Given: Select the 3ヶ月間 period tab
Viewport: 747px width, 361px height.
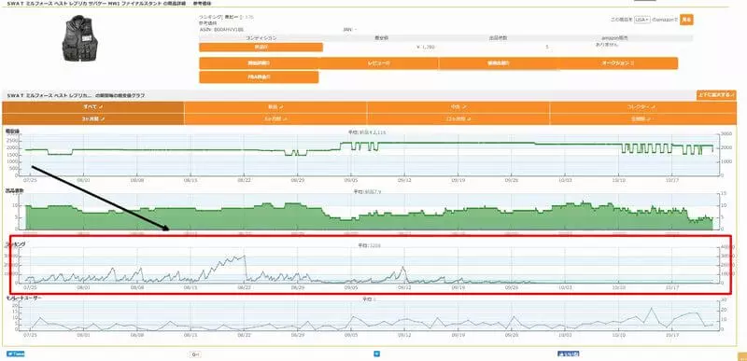Looking at the screenshot, I should tap(92, 118).
